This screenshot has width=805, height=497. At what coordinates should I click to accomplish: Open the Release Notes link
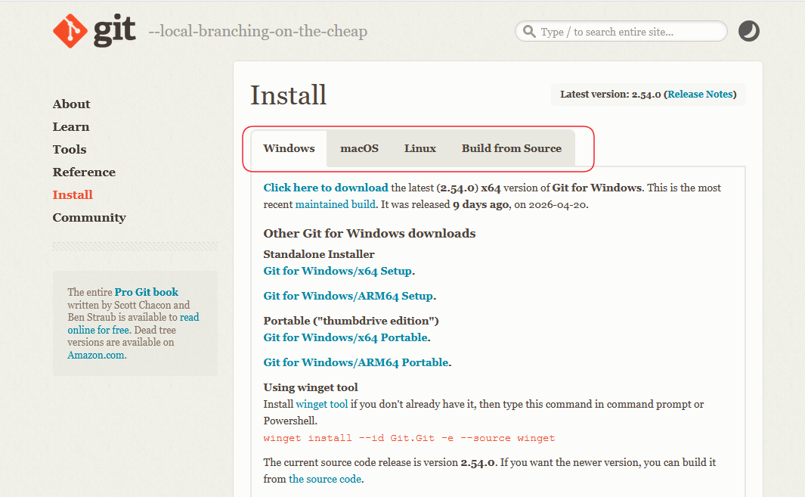(700, 95)
